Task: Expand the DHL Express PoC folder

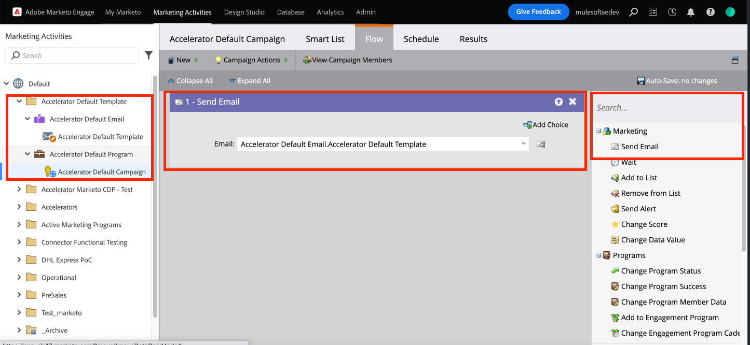Action: pyautogui.click(x=19, y=260)
